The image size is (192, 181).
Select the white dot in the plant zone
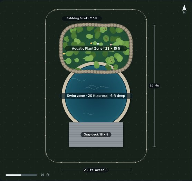pos(98,44)
